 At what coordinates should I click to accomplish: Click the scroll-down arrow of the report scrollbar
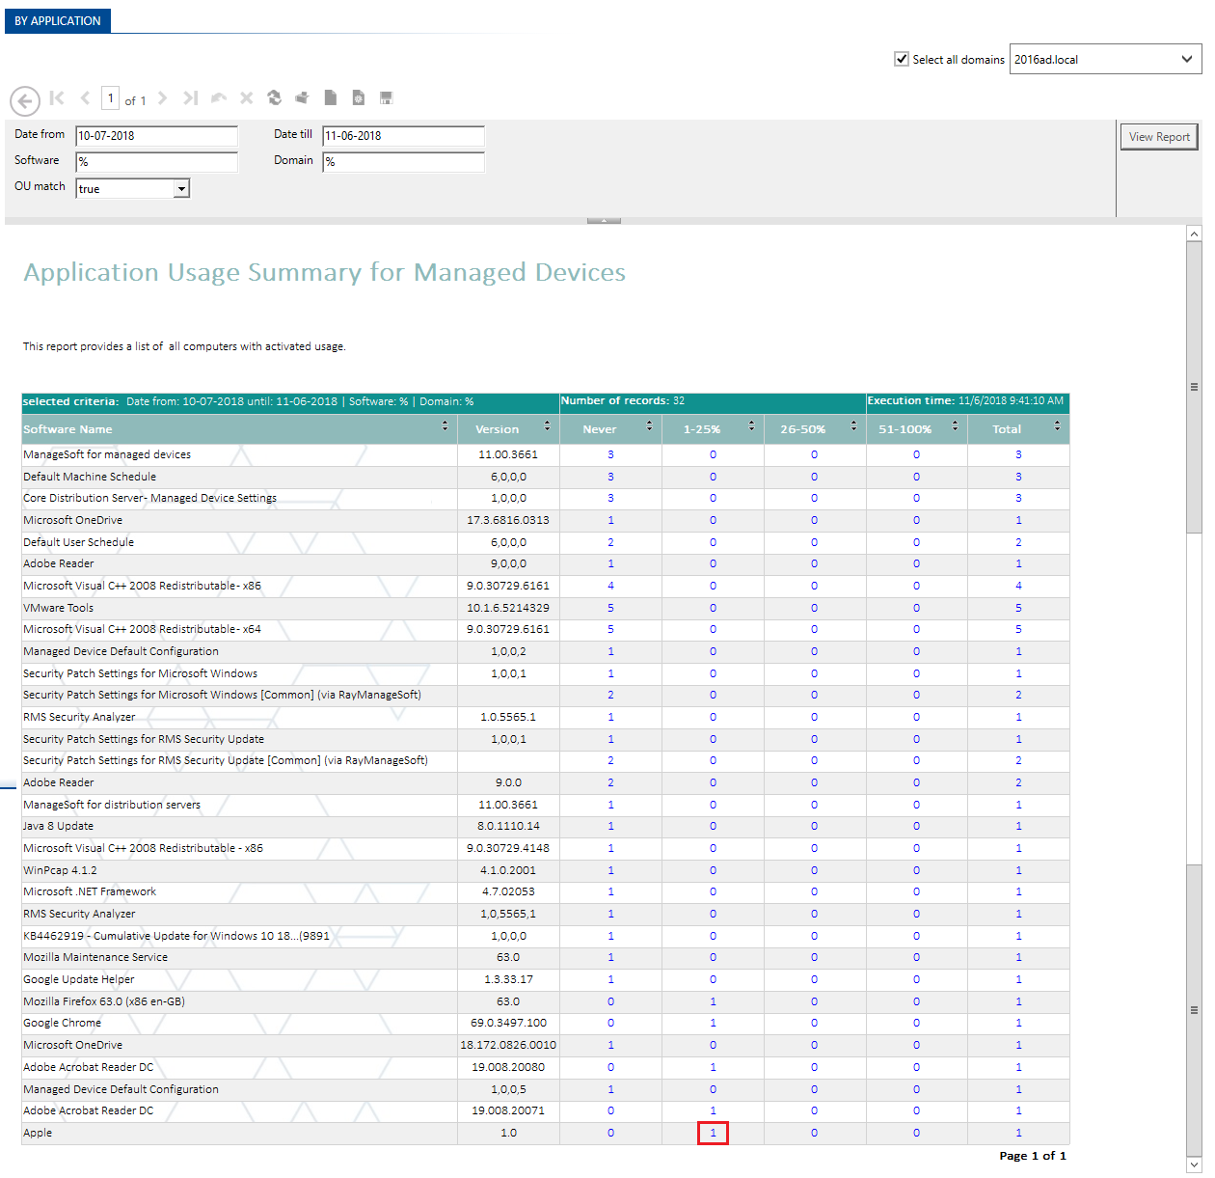[1194, 1165]
